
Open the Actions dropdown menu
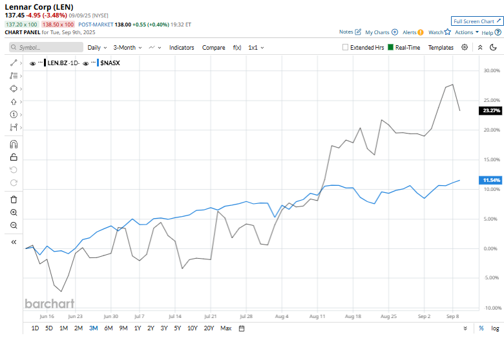467,32
